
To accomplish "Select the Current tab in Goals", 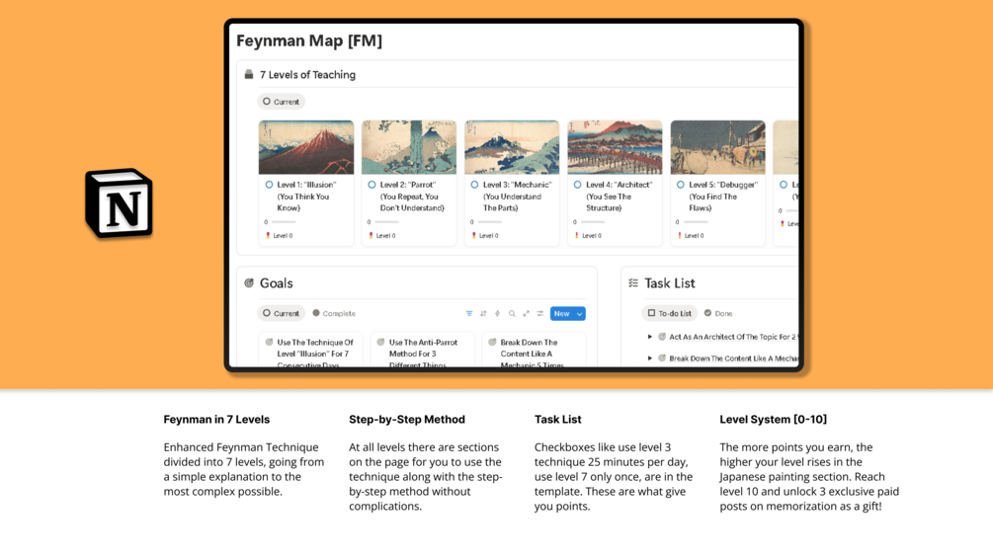I will tap(282, 313).
